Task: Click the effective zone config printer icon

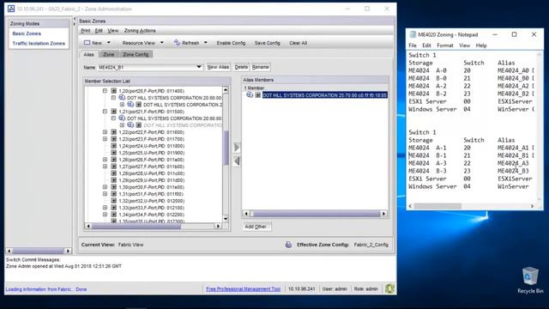Action: pos(288,245)
